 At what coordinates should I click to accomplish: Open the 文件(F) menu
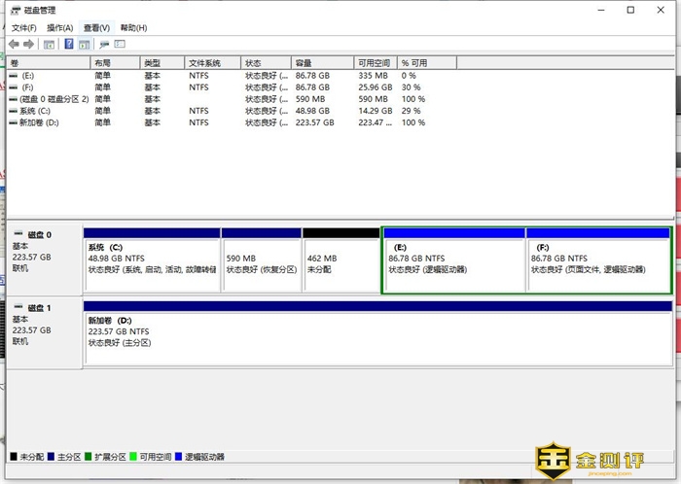click(x=24, y=28)
